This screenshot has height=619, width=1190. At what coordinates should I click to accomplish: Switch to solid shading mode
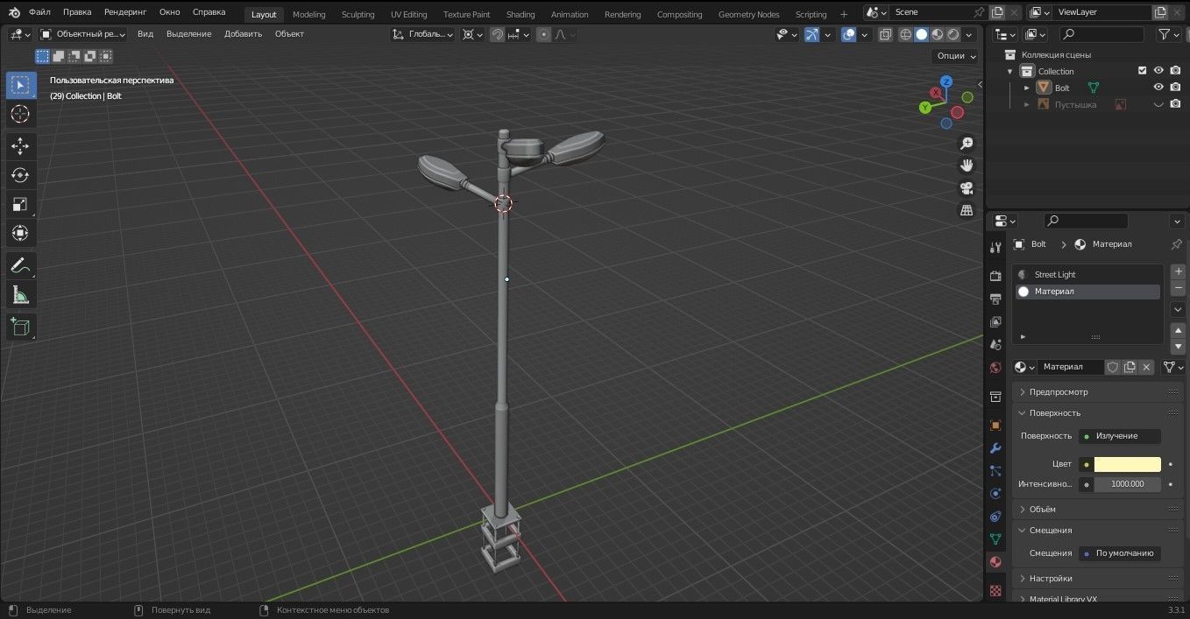click(x=922, y=34)
